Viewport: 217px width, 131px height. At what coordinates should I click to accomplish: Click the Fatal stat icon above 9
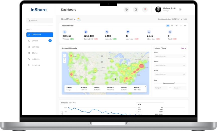click(170, 32)
